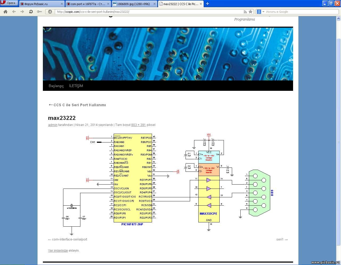
Task: Click the Nisan 21, 2014 publish date text
Action: (x=86, y=125)
